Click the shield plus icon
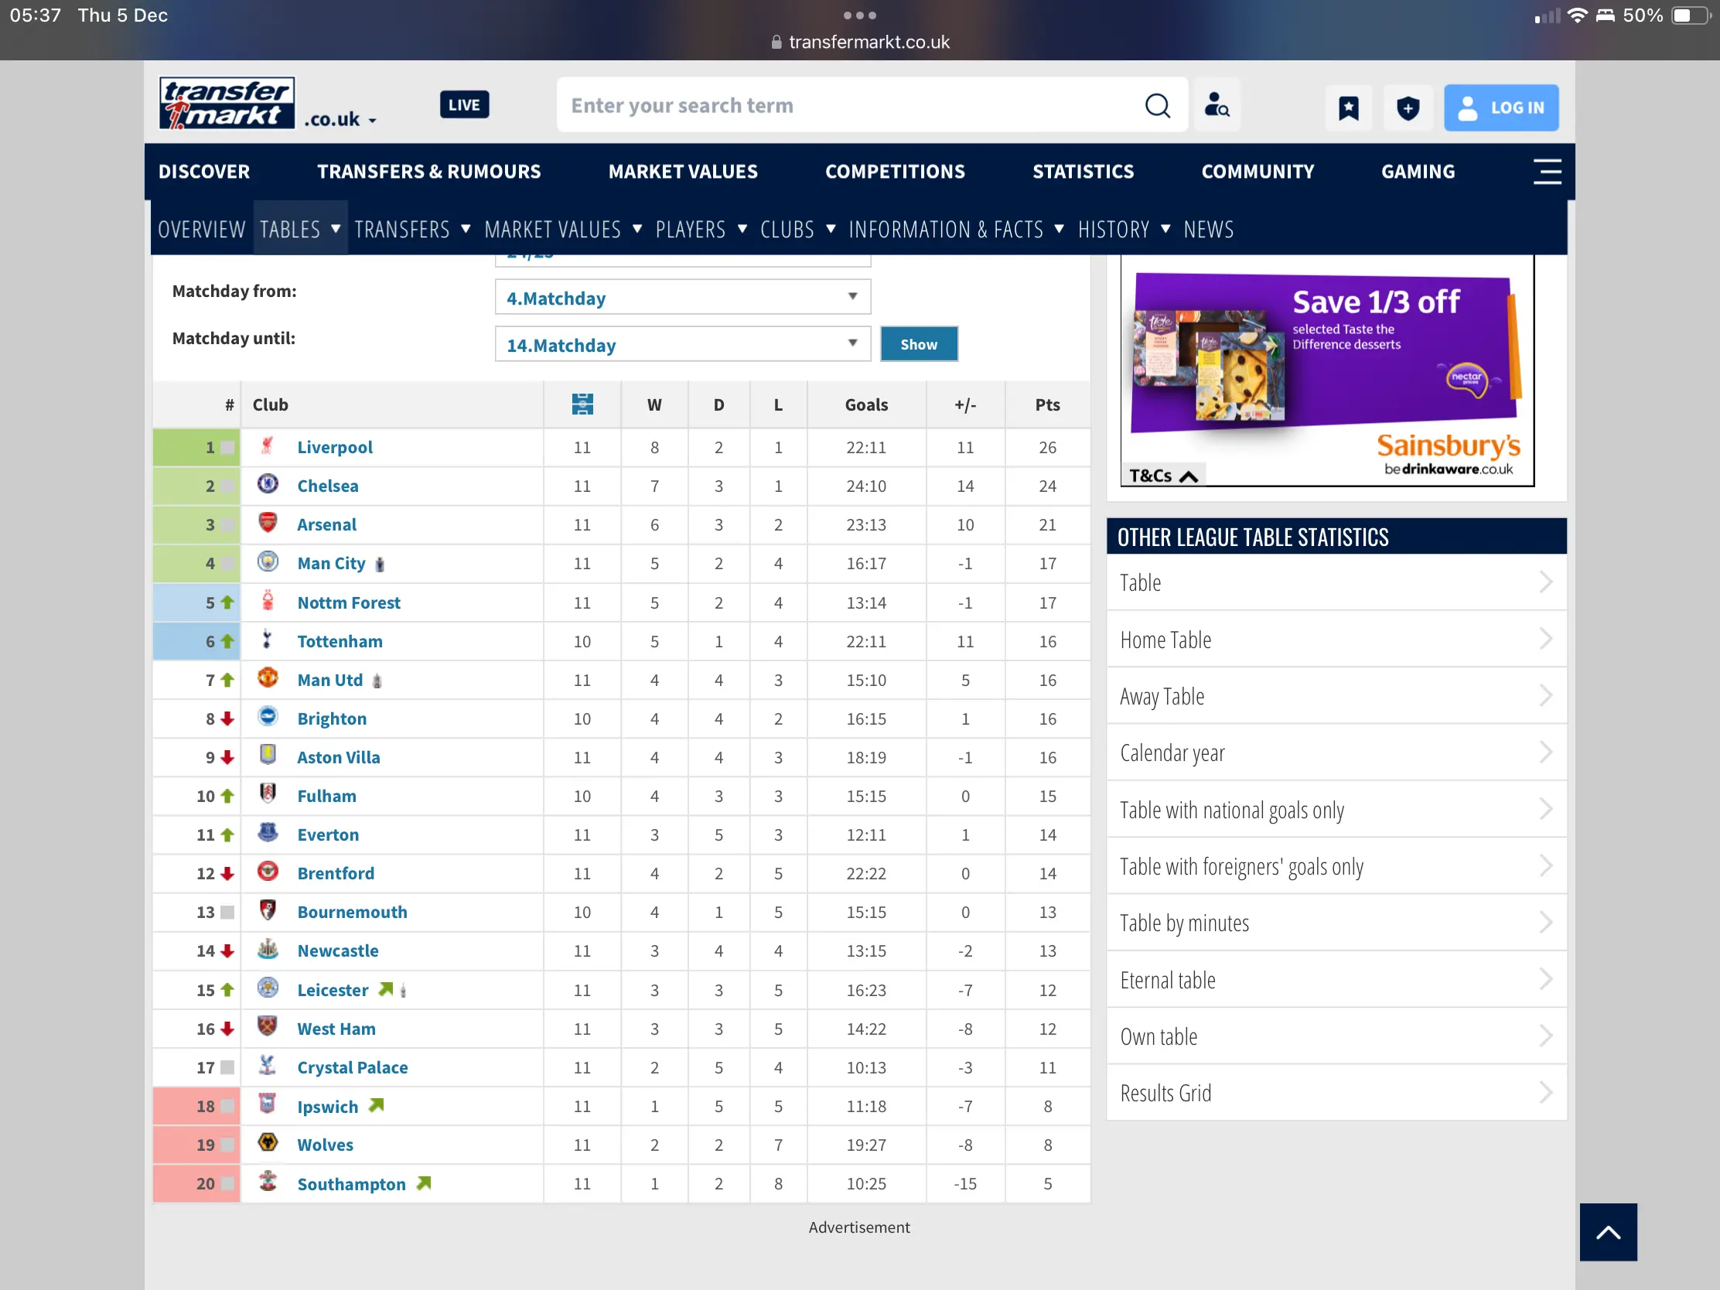 [1408, 108]
